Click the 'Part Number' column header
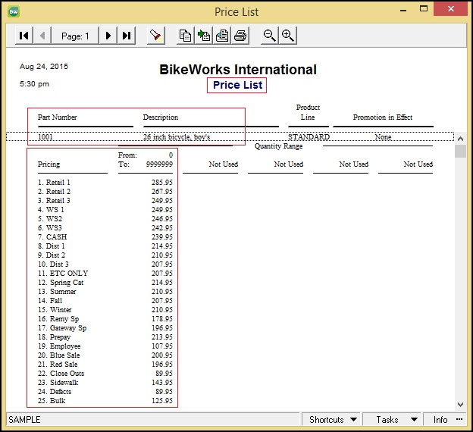This screenshot has height=432, width=473. tap(58, 117)
